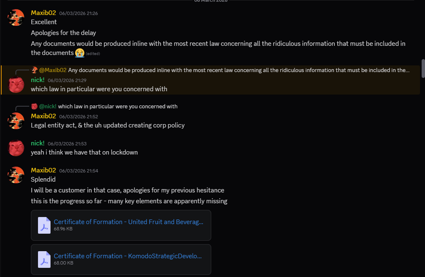Screen dimensions: 425x277
Task: Open the KomodoStrategicDevelopment certificate PDF link
Action: tap(128, 256)
